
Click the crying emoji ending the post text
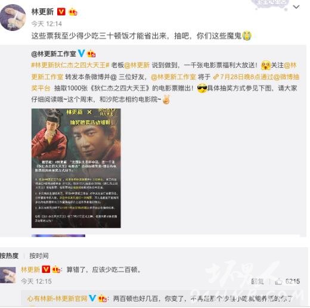247,36
